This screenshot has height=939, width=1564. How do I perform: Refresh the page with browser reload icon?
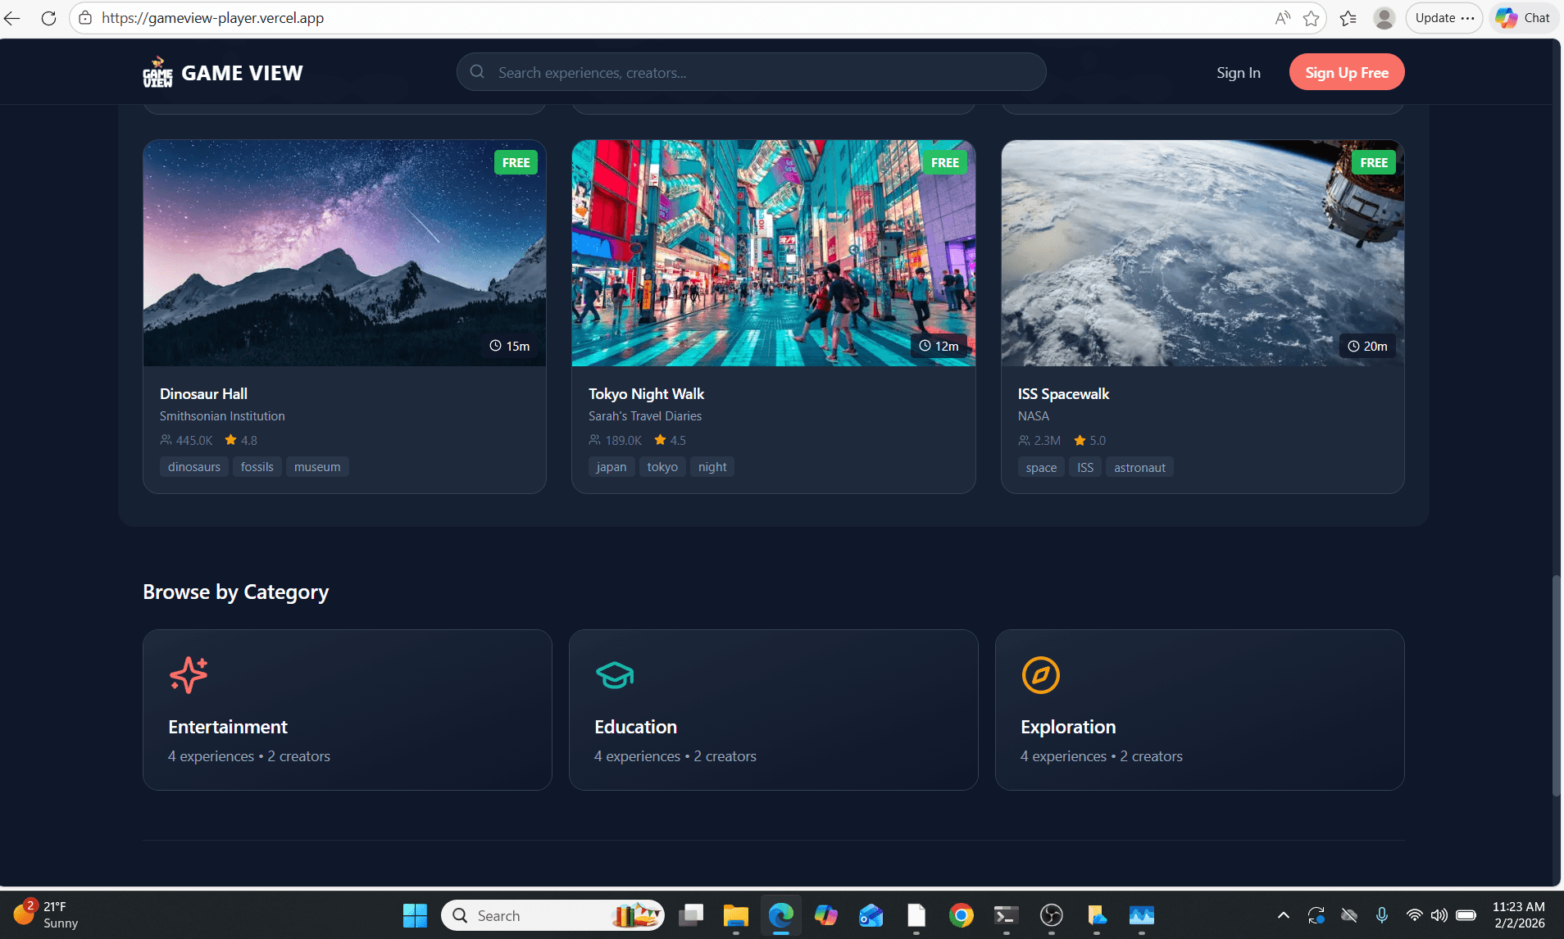48,18
